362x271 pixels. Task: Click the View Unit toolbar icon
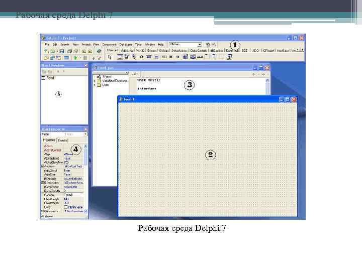pos(46,58)
